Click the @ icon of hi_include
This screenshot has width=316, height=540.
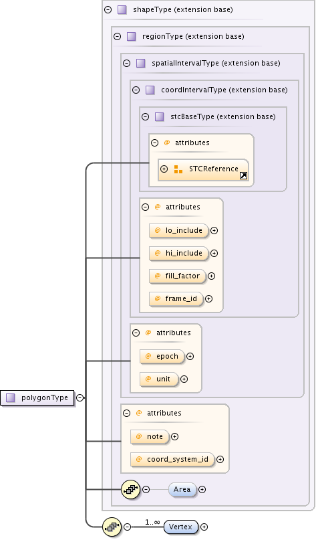pyautogui.click(x=158, y=253)
